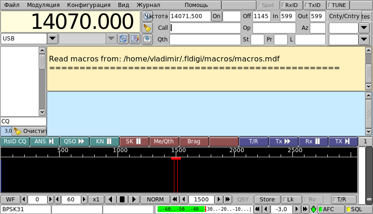
Task: Toggle the Rv reverse button
Action: pyautogui.click(x=313, y=200)
